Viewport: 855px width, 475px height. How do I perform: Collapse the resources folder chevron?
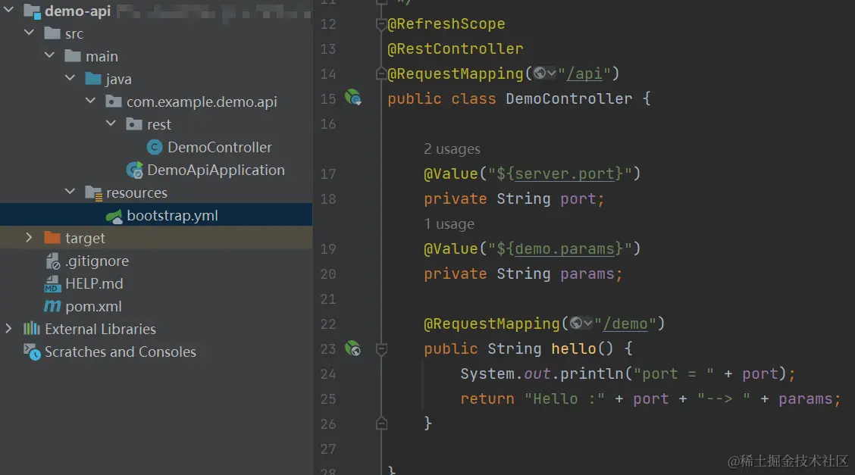point(70,191)
